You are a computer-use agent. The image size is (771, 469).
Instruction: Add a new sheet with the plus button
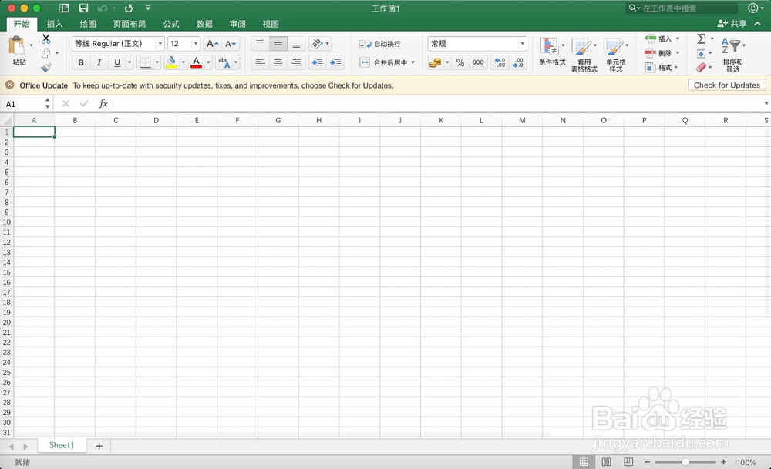point(98,445)
